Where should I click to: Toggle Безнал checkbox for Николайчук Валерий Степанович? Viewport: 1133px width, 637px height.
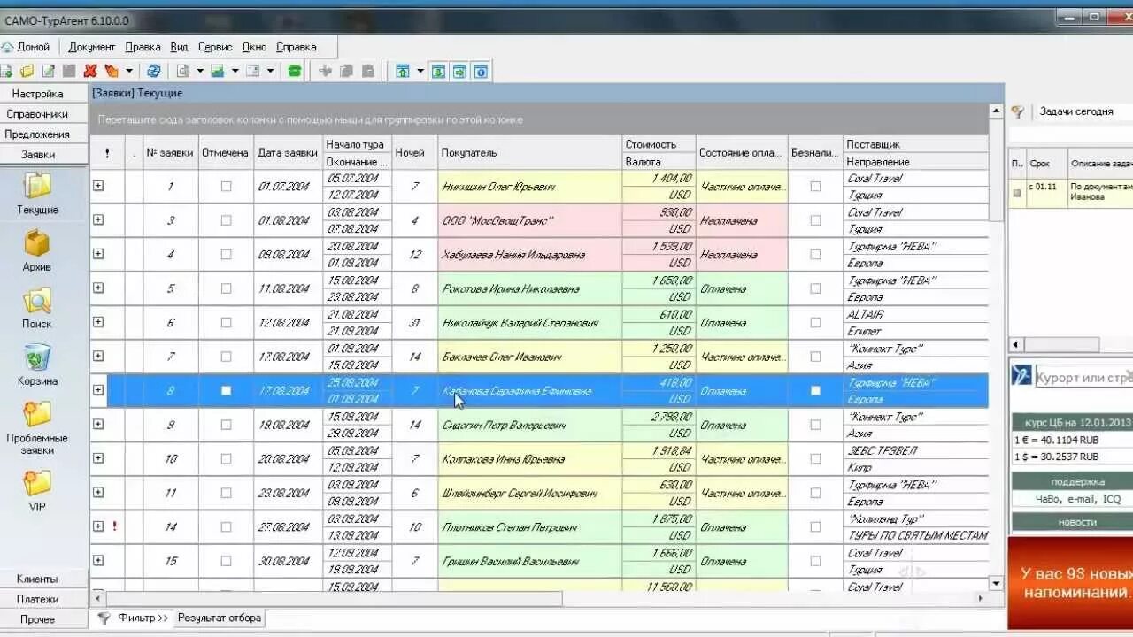(815, 323)
